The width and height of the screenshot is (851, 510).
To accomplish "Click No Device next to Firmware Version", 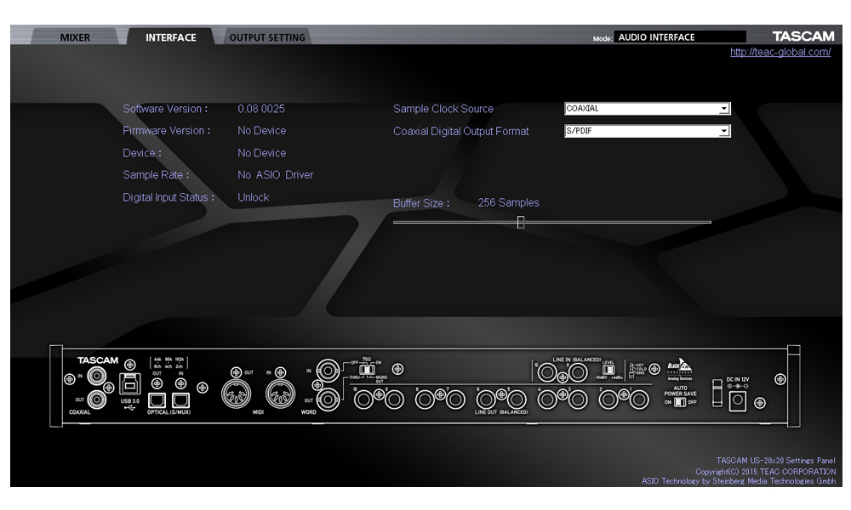I will pos(261,131).
